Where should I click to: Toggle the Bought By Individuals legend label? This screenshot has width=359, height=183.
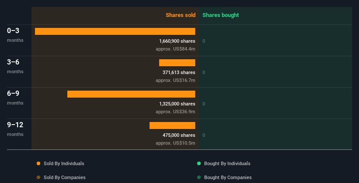pyautogui.click(x=227, y=163)
